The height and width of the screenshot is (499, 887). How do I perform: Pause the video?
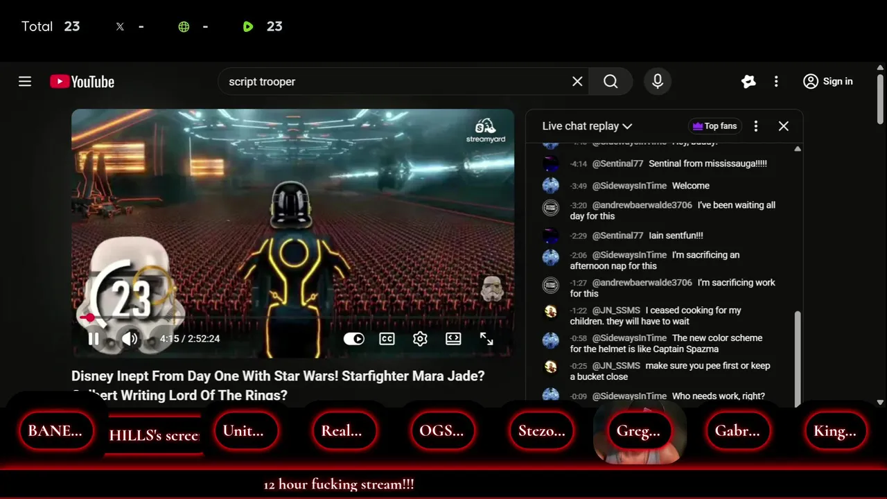click(x=94, y=339)
